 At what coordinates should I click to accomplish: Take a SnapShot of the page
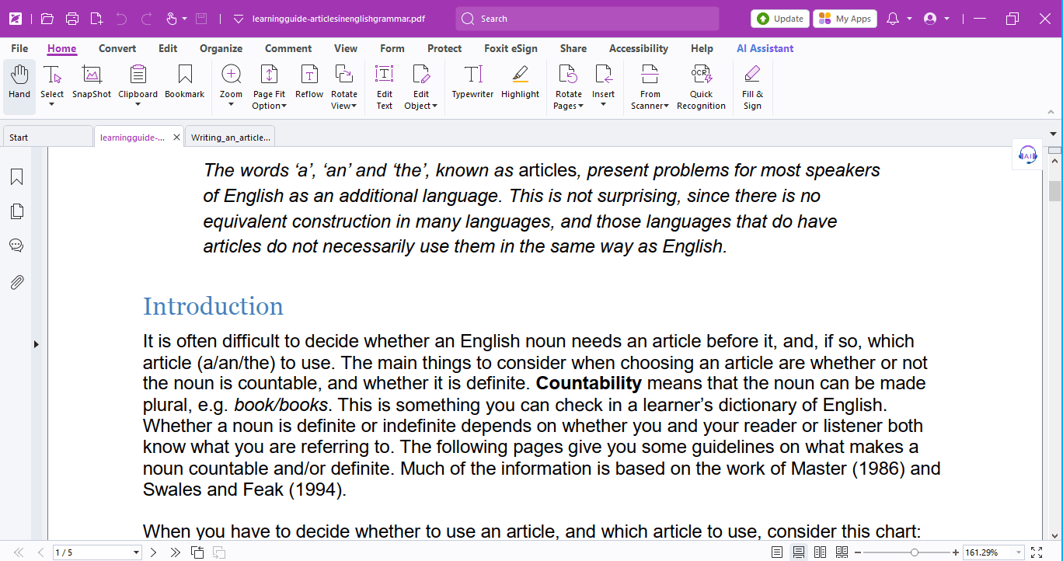(x=92, y=82)
